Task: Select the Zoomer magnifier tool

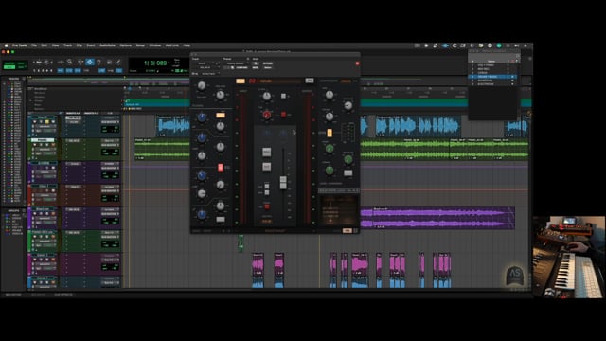Action: tap(69, 62)
